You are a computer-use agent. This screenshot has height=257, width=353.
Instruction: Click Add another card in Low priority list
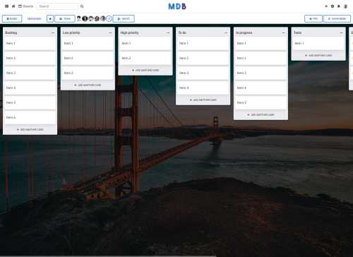coord(88,85)
